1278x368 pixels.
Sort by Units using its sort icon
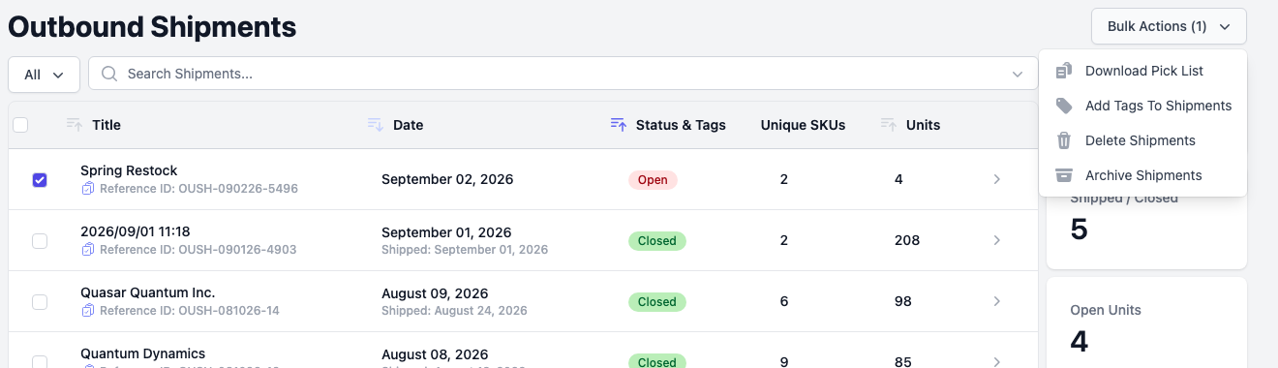(x=889, y=124)
